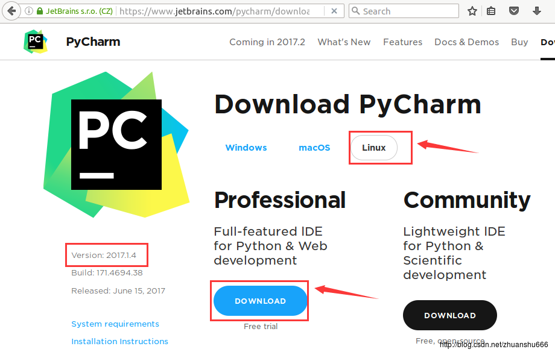
Task: Click the green security padlock icon
Action: click(x=40, y=10)
